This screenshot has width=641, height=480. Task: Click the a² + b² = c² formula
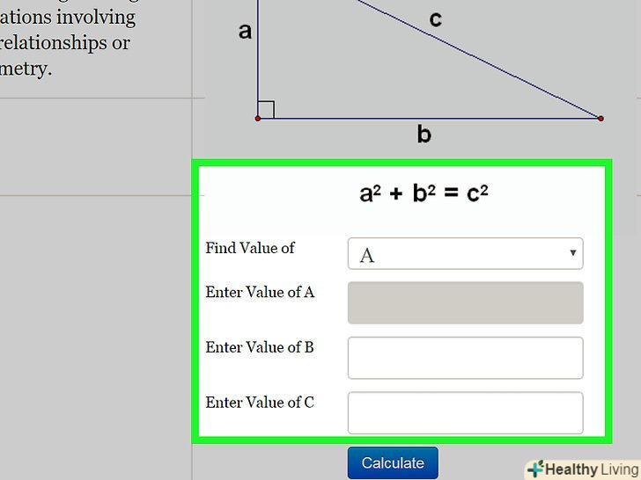424,193
